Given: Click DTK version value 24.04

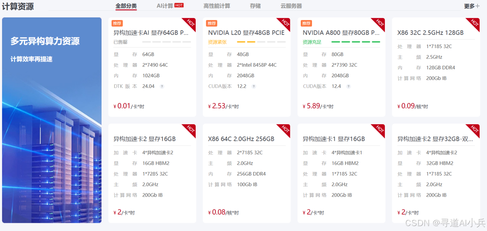Looking at the screenshot, I should [148, 86].
